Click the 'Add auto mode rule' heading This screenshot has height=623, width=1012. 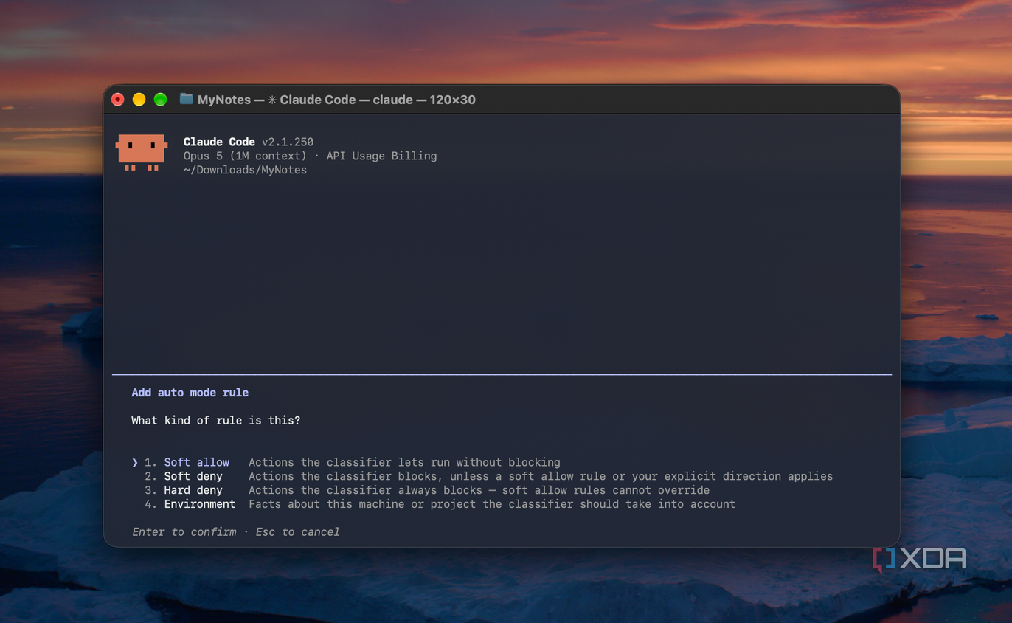(190, 393)
